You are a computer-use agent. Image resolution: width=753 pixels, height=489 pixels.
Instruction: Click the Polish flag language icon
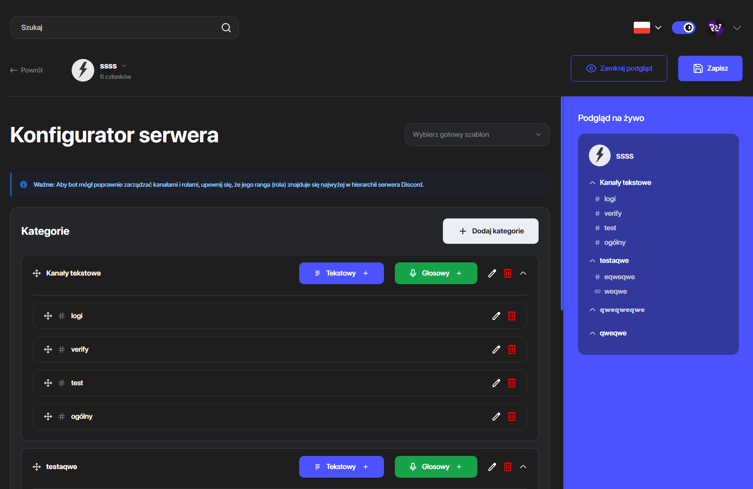click(642, 28)
